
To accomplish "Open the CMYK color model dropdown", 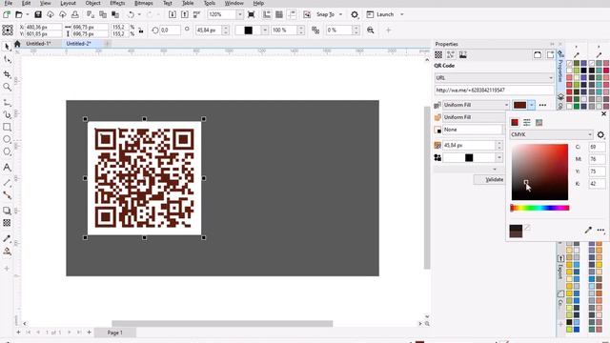I will tap(551, 134).
